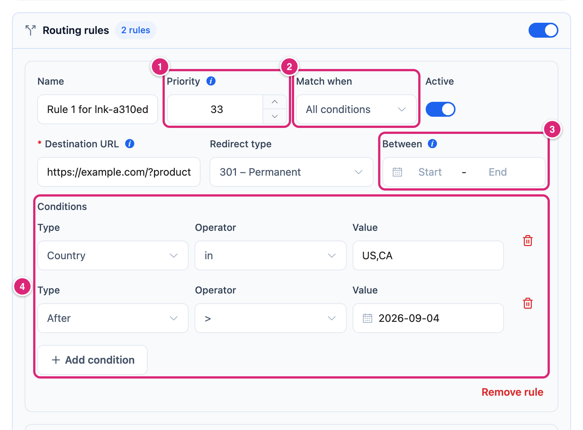Click the US,CA value field
Image resolution: width=583 pixels, height=430 pixels.
(x=428, y=255)
